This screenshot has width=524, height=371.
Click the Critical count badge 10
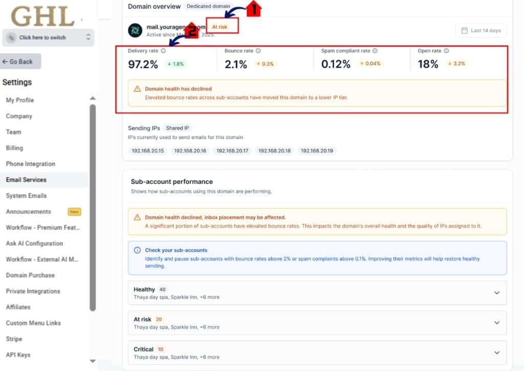coord(160,350)
